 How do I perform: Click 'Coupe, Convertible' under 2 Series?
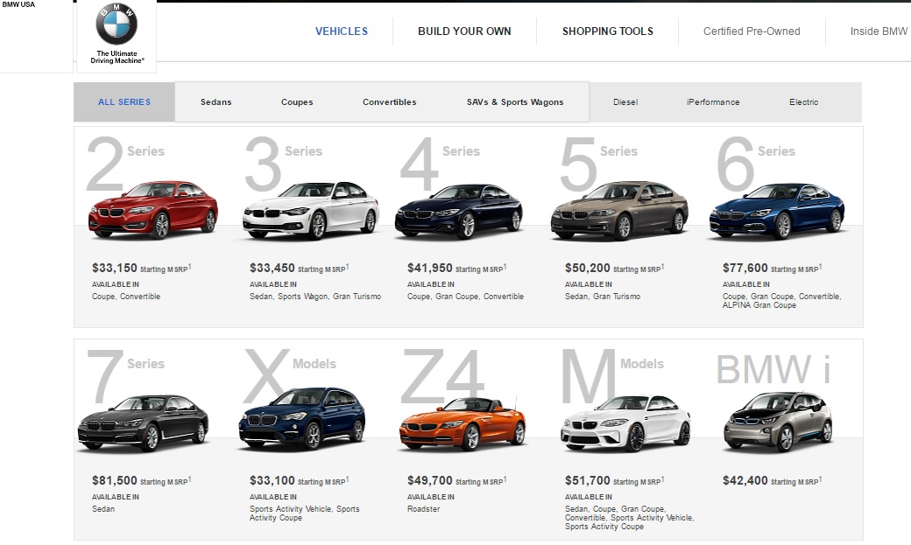click(x=126, y=297)
